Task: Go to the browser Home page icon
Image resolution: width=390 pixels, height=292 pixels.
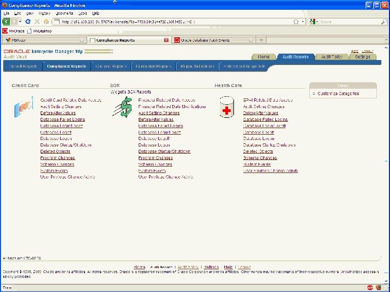Action: [x=46, y=22]
